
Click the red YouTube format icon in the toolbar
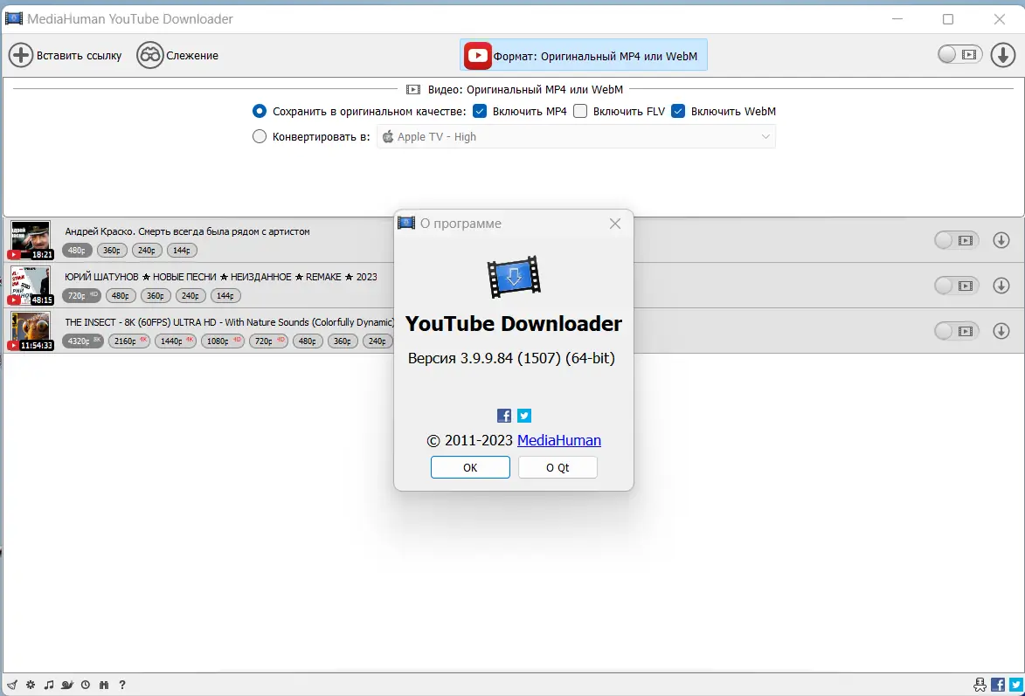point(477,55)
